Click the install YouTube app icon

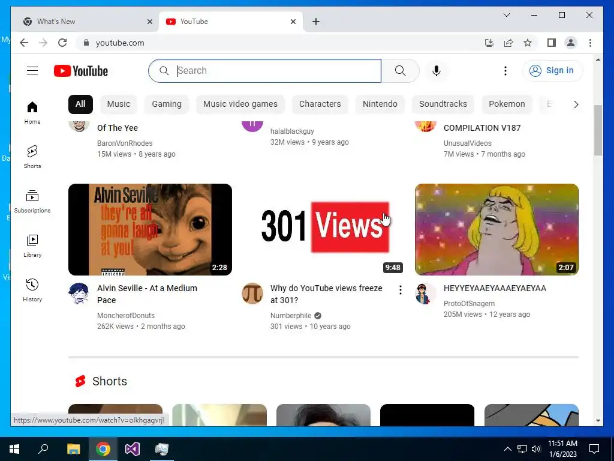(489, 43)
